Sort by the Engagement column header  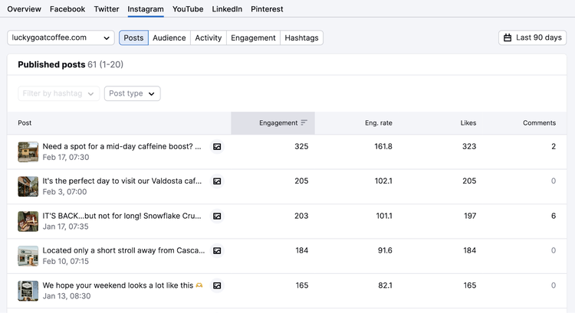(273, 123)
